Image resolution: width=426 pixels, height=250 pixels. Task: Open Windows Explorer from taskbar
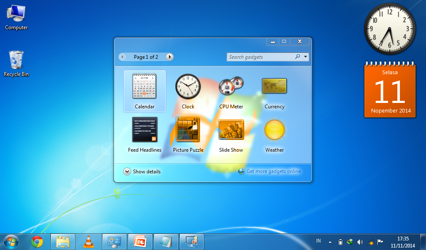click(63, 242)
